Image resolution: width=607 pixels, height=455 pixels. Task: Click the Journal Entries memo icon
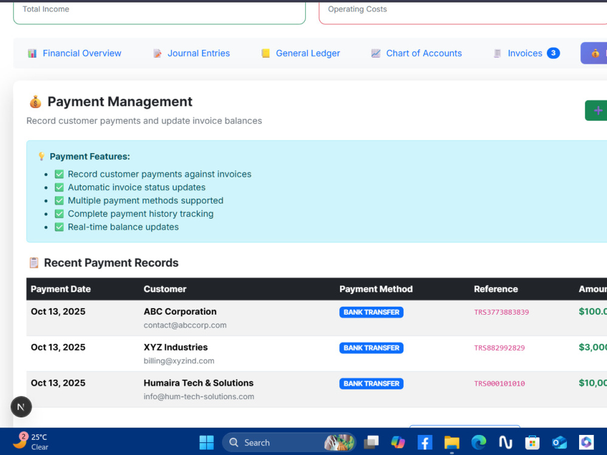click(157, 53)
